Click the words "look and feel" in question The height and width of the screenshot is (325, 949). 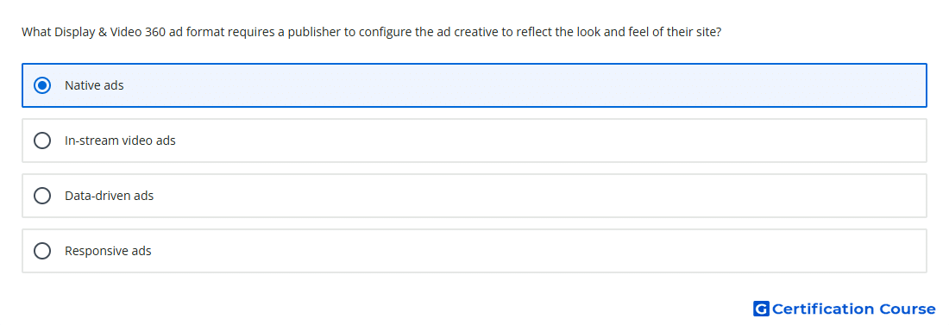tap(595, 32)
